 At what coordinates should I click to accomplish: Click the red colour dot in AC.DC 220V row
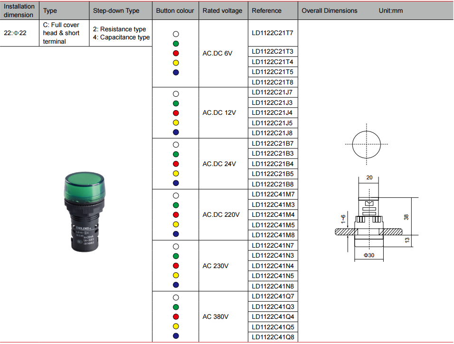coord(176,214)
